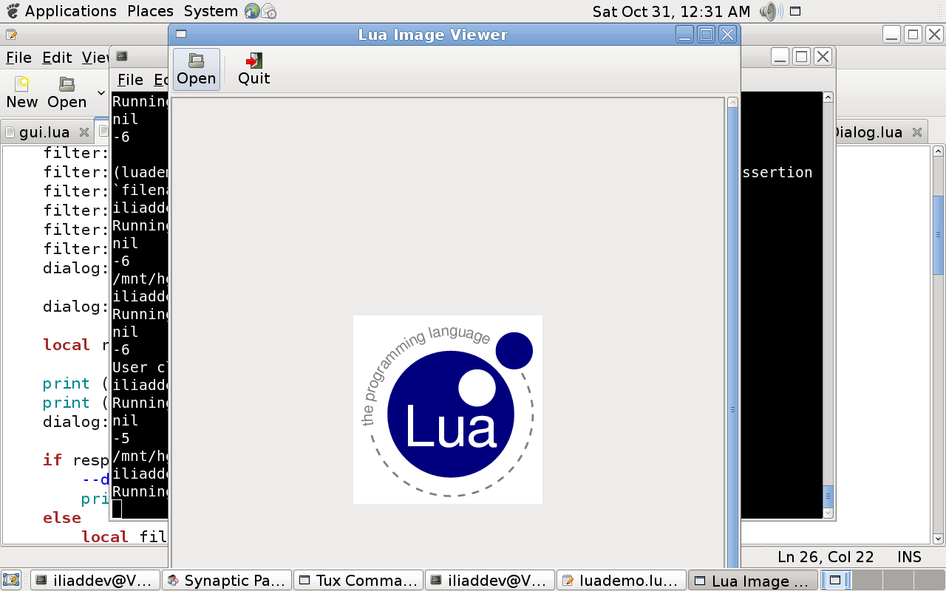The height and width of the screenshot is (591, 946).
Task: Click the Open file icon in the gedit toolbar
Action: pyautogui.click(x=67, y=83)
